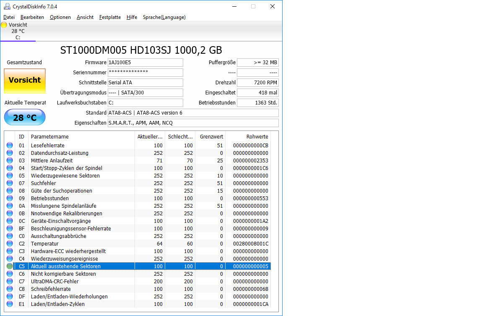Click the status icon for Wiederzugewiesene Sektoren
Viewport: 483px width, 316px height.
pyautogui.click(x=10, y=175)
